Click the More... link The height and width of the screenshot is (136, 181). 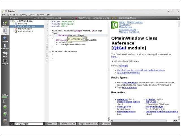tap(115, 57)
